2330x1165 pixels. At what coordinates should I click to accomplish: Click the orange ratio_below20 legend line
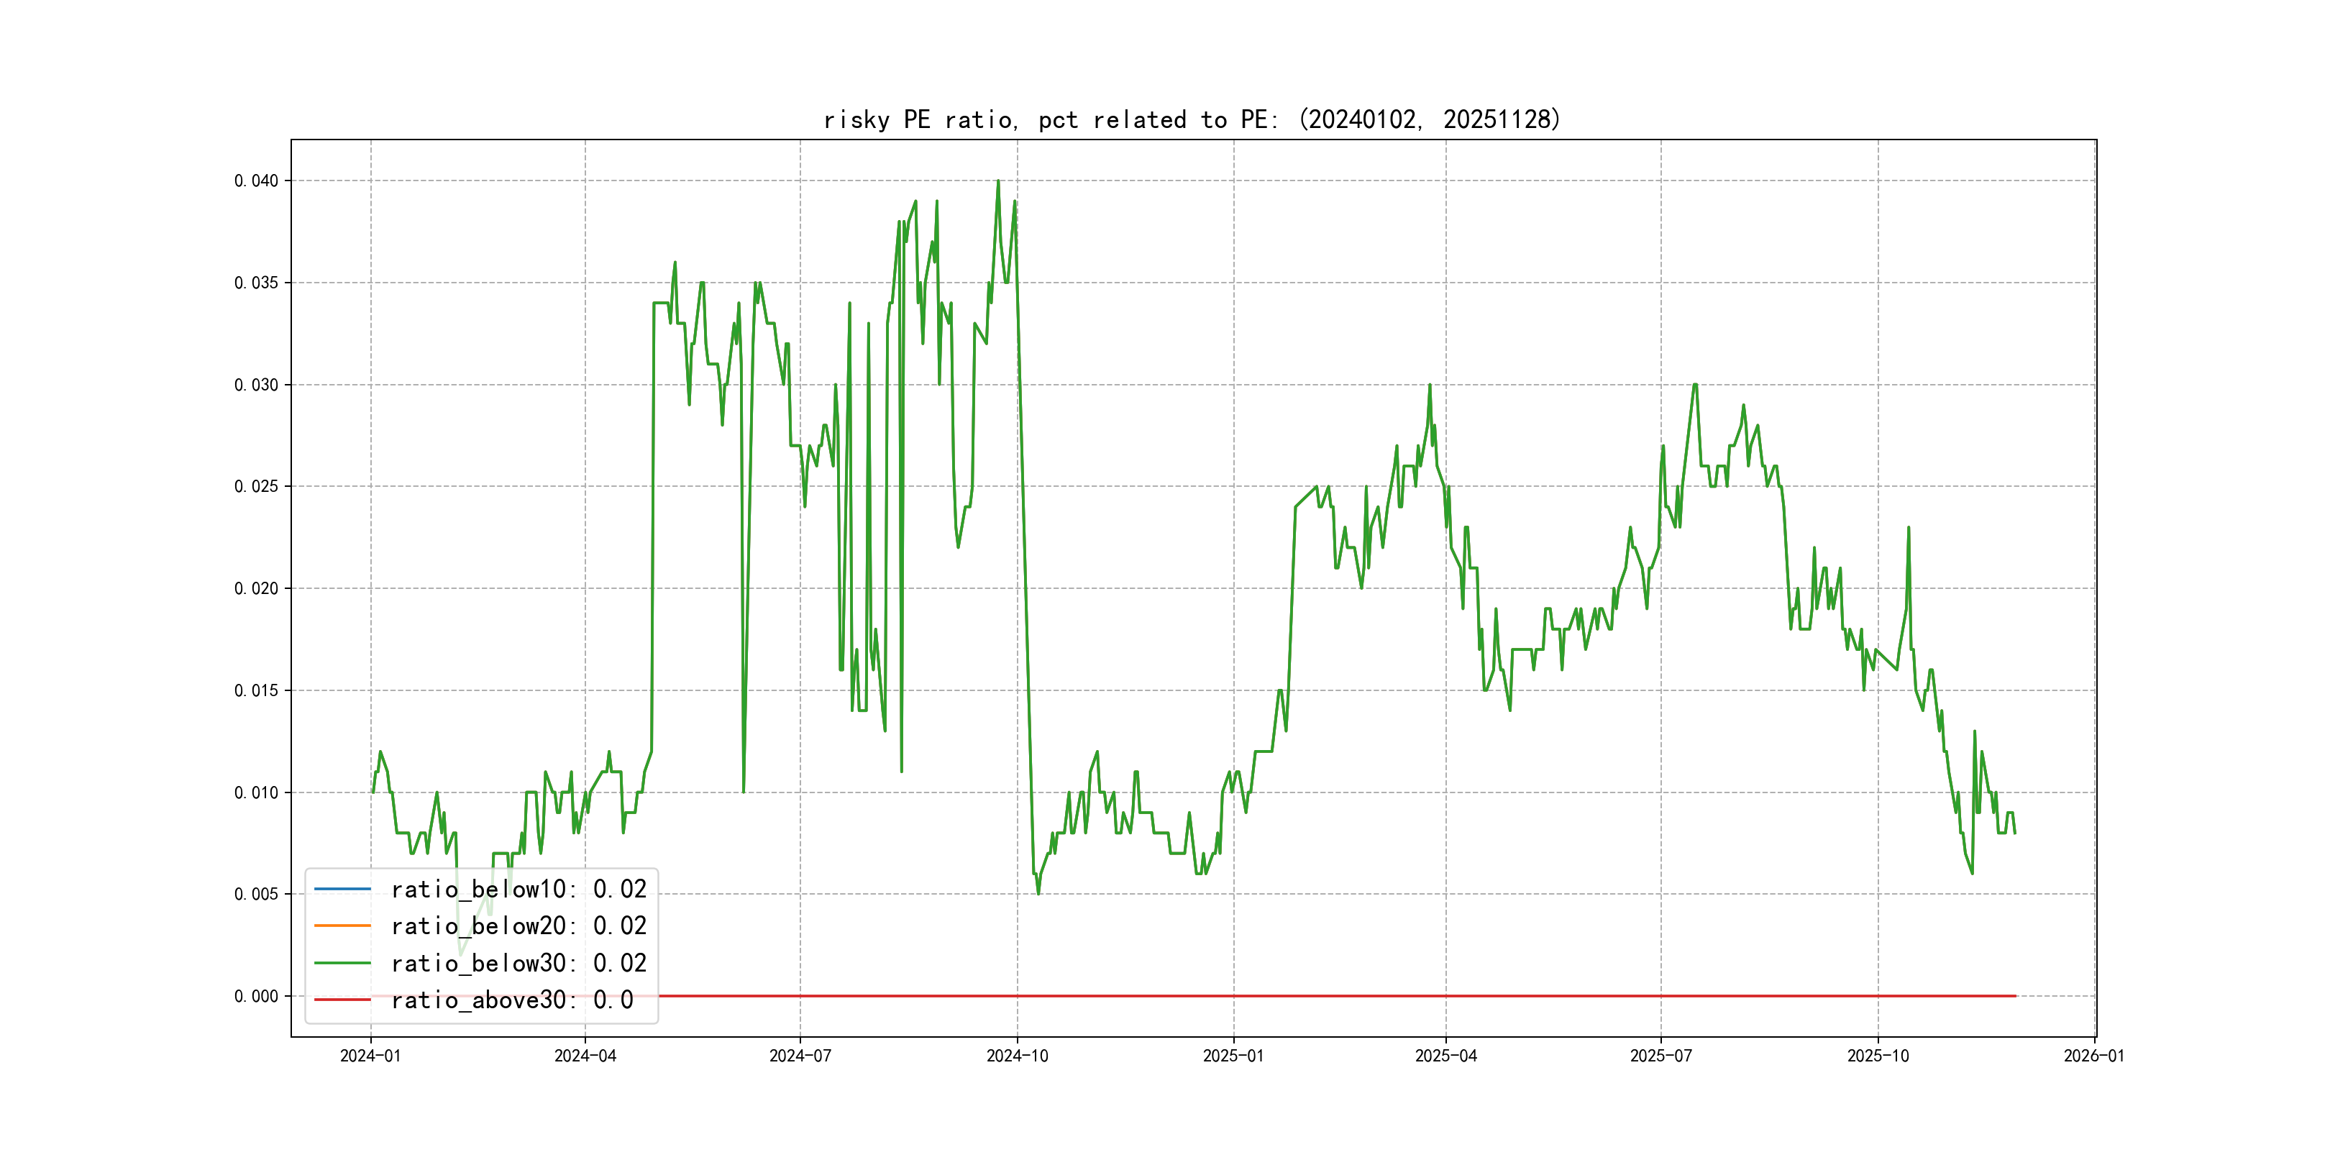[x=342, y=926]
